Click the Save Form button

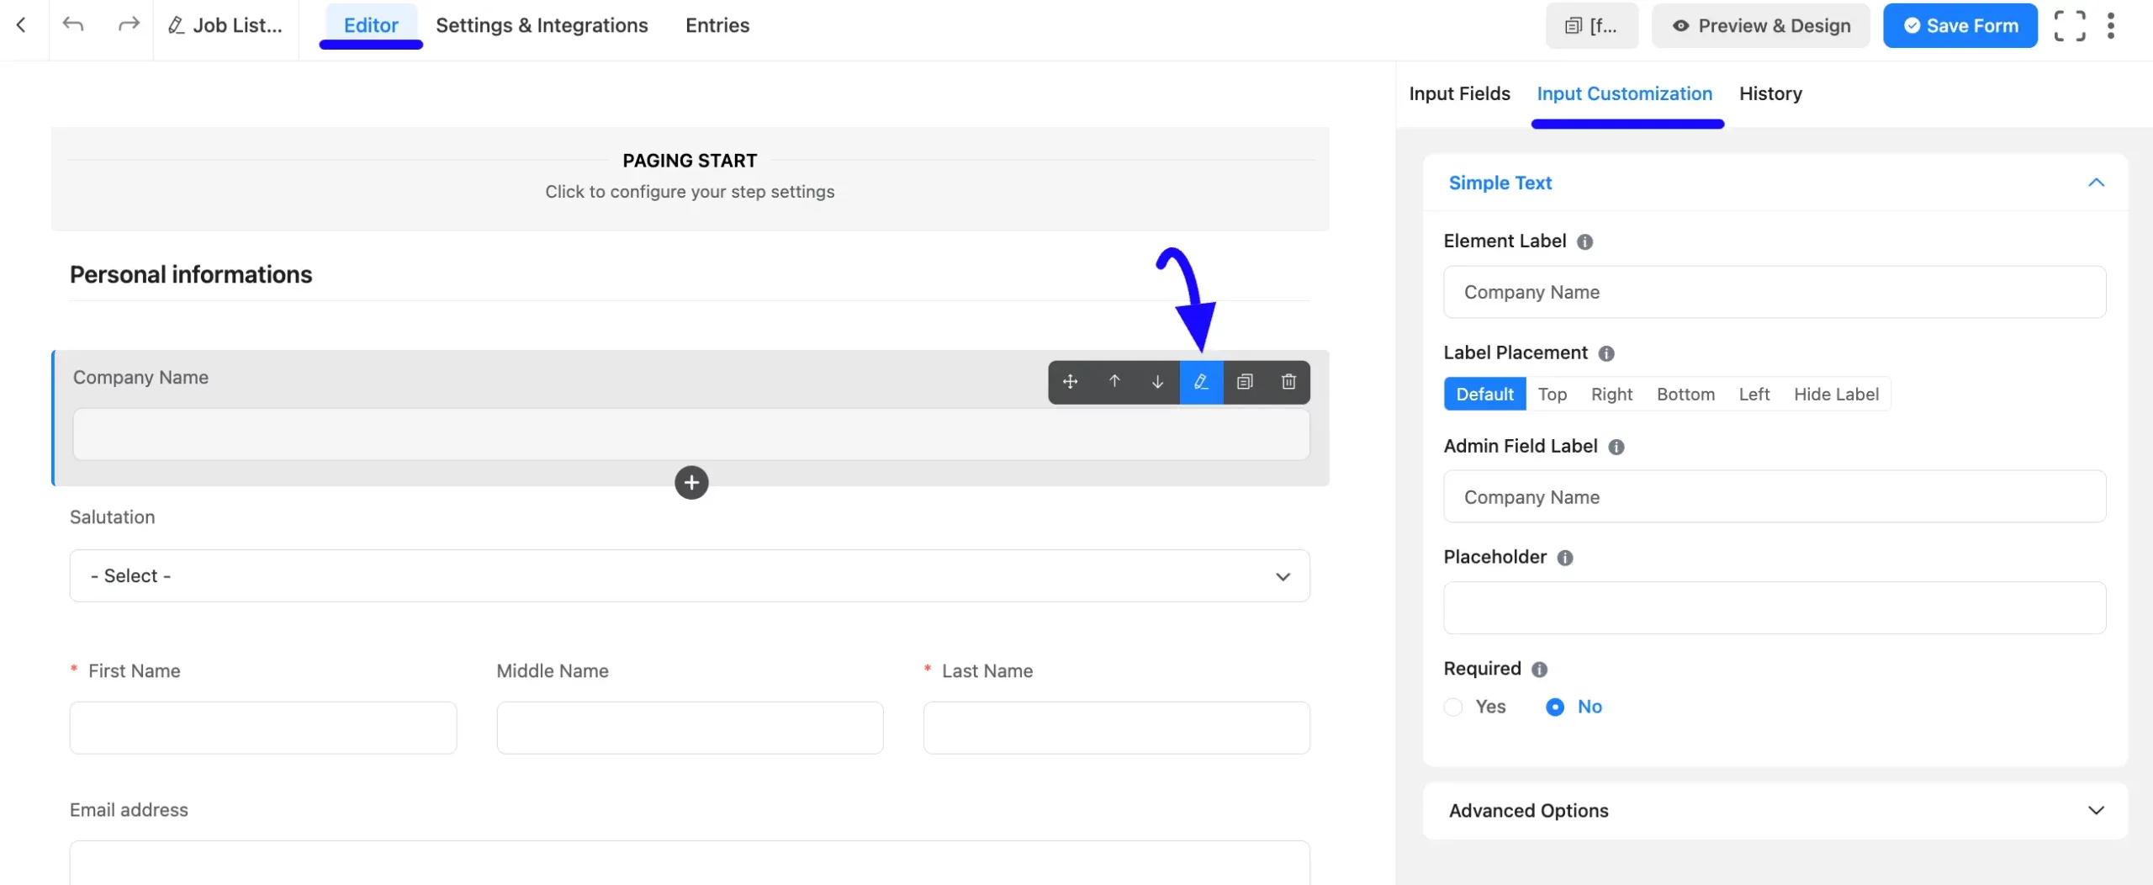tap(1960, 25)
